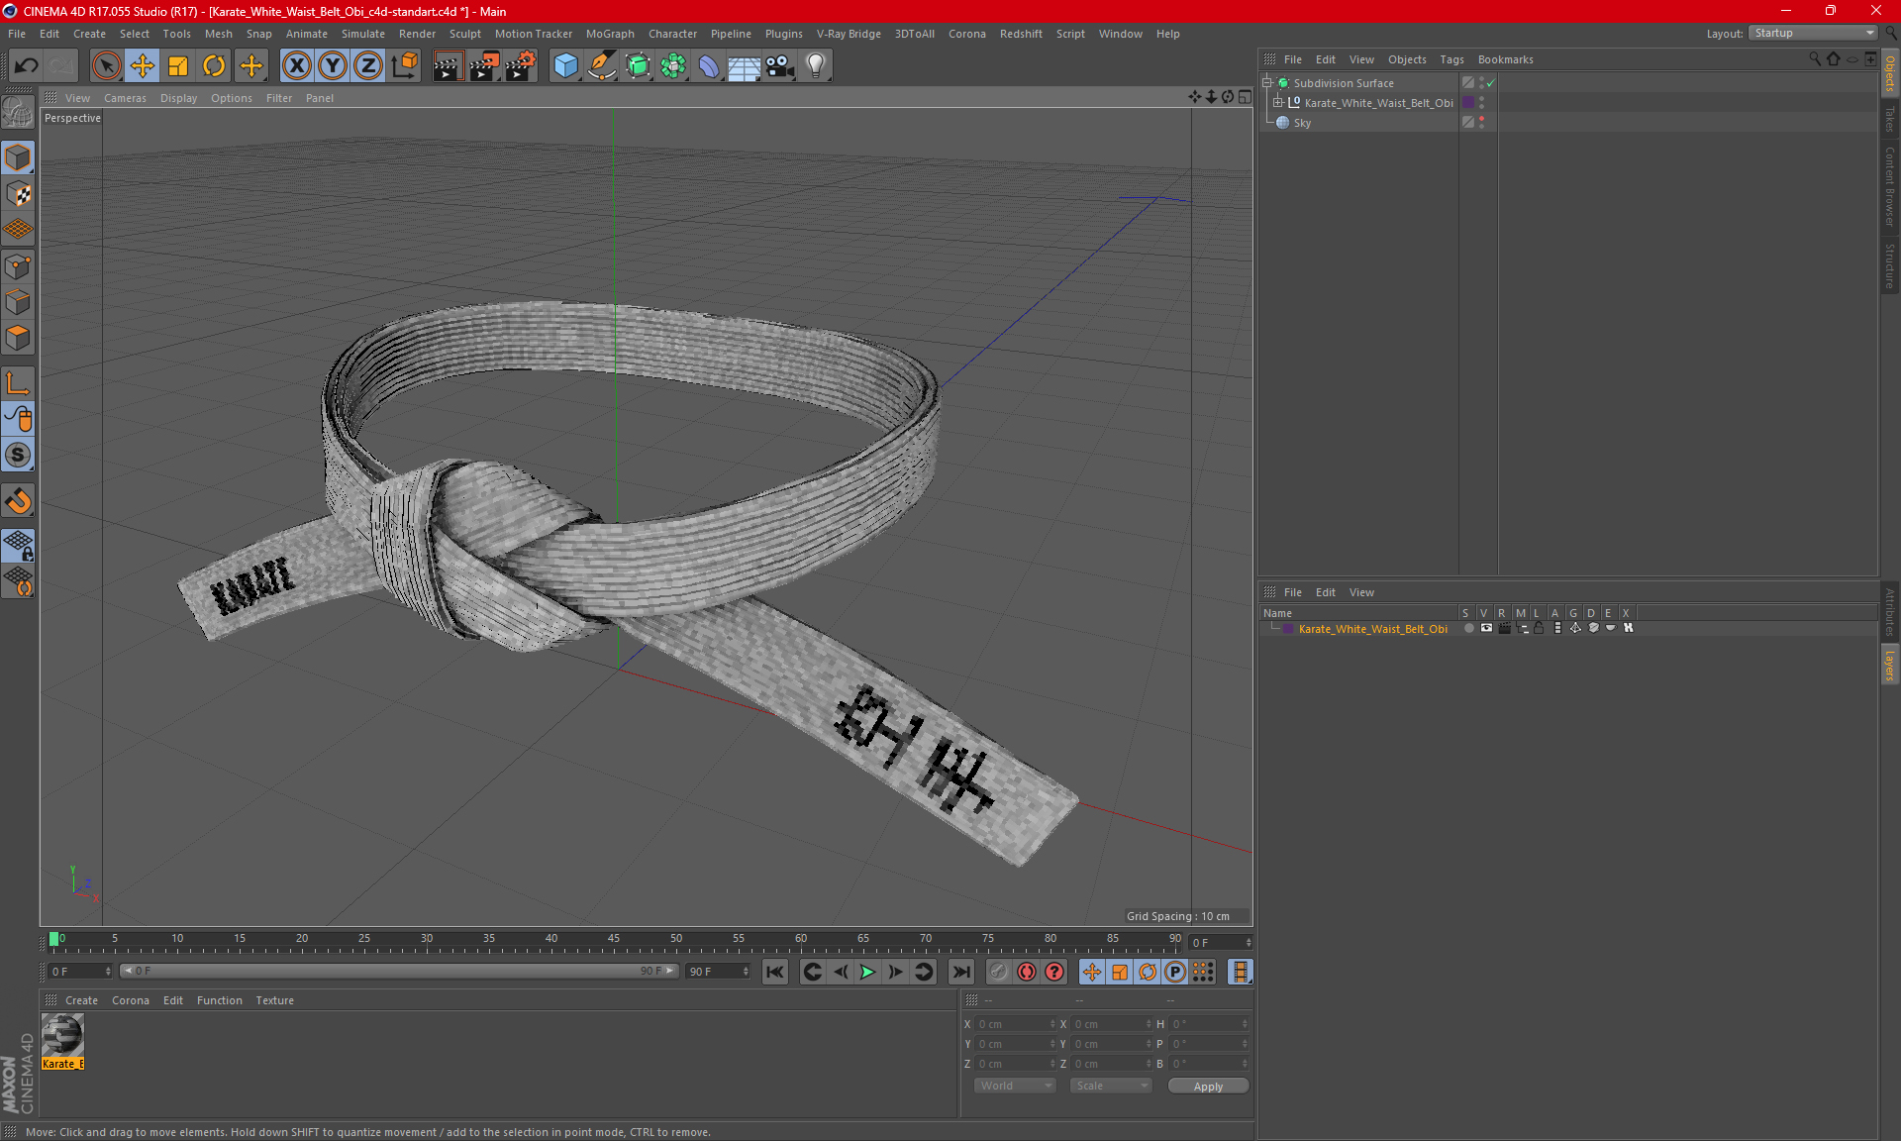Screen dimensions: 1901x1141
Task: Open the MoGraph menu
Action: pyautogui.click(x=610, y=34)
